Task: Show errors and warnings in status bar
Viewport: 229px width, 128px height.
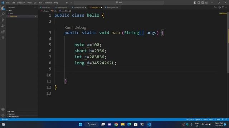Action: tap(5, 119)
